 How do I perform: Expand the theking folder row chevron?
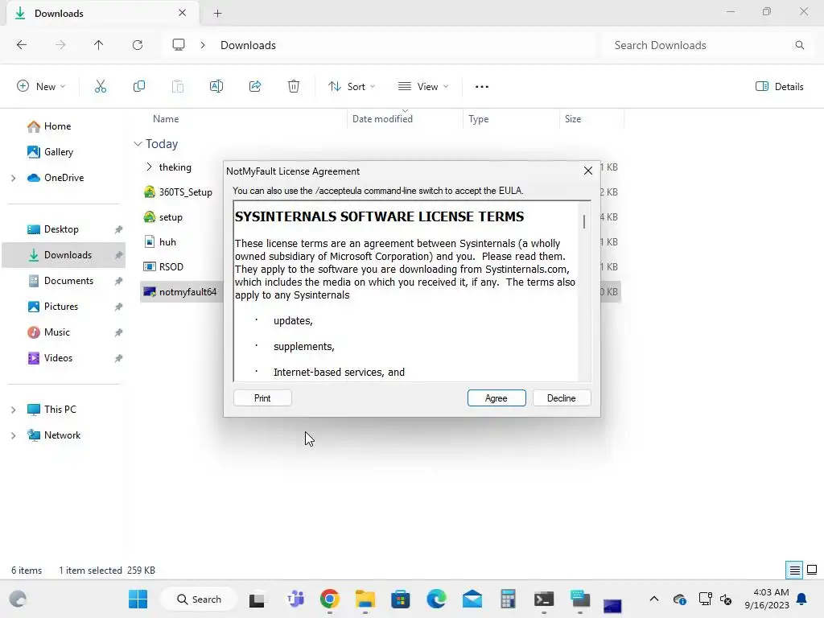[x=149, y=167]
